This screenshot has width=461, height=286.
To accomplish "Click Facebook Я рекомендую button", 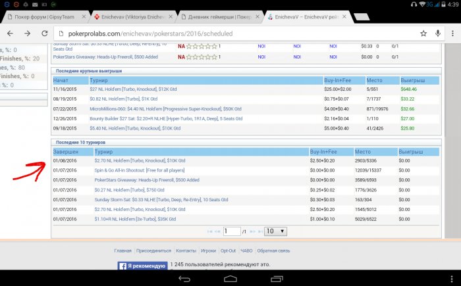I will [142, 266].
